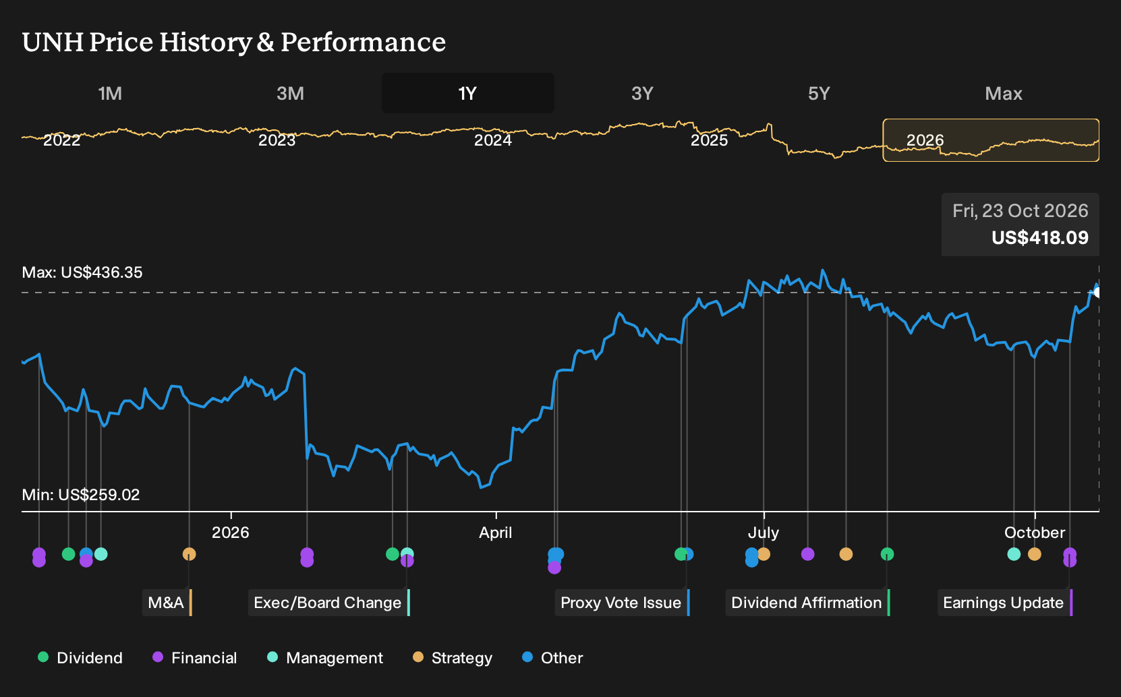Click the green Dividend marker above Proxy Vote Issue

pos(681,554)
